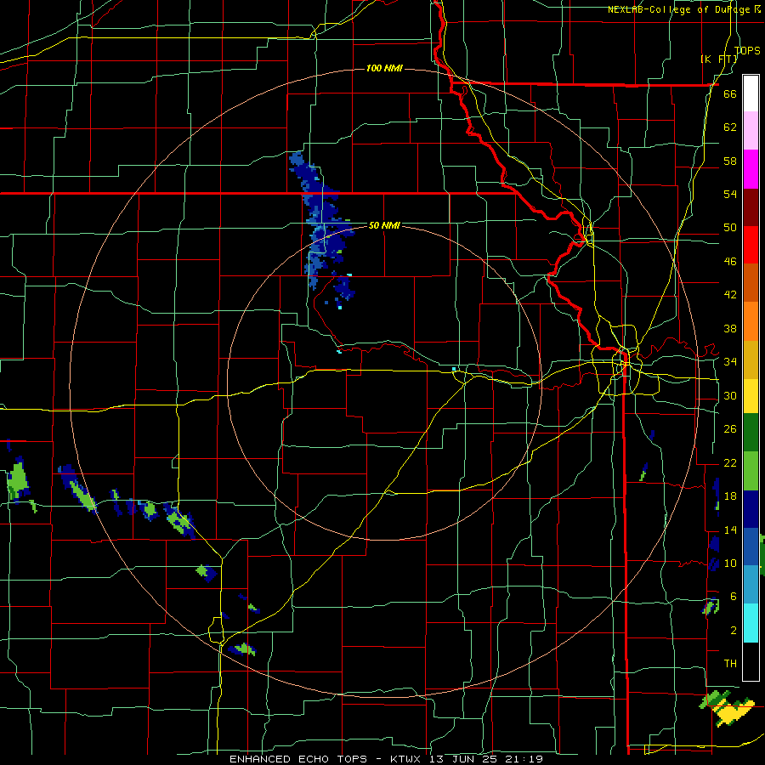Click the '50 NMI' range ring label
765x765 pixels.
[x=384, y=225]
